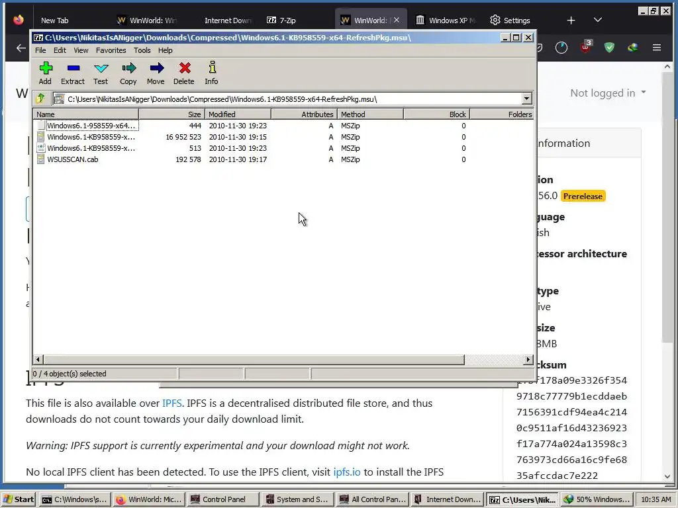Click the 7-Zip address path field
This screenshot has width=678, height=508.
[287, 99]
